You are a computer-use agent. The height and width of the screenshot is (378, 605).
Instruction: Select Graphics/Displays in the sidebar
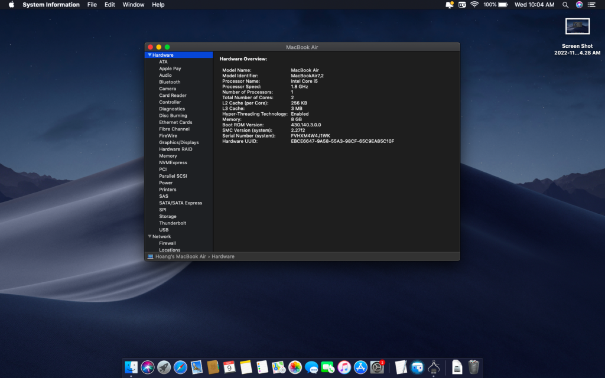pos(178,142)
